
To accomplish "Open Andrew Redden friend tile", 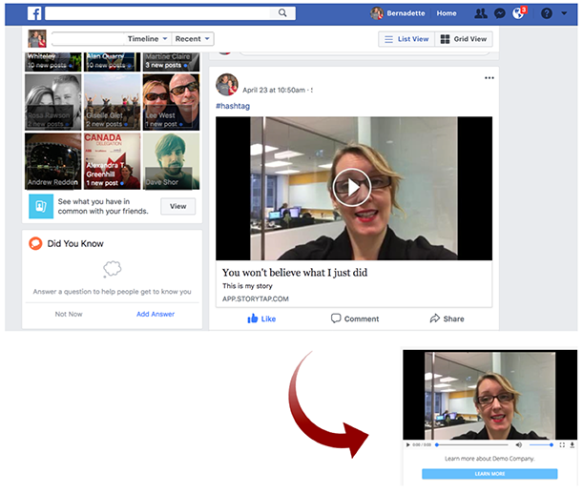I will click(52, 161).
